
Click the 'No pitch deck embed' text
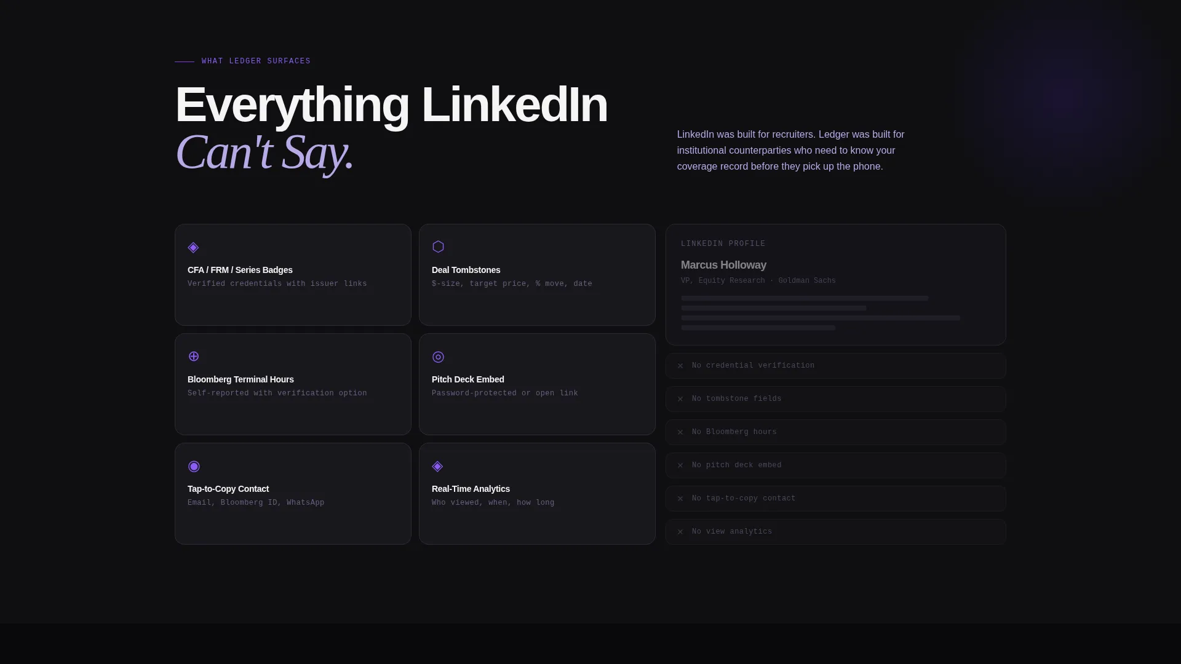pos(737,465)
